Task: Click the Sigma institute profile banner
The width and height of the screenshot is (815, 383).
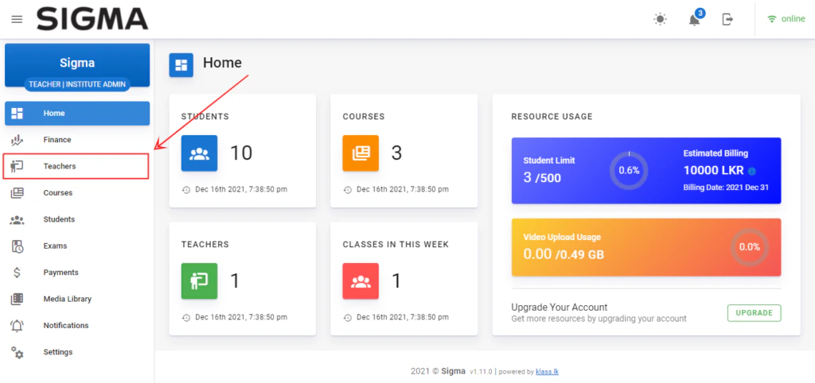Action: [77, 65]
